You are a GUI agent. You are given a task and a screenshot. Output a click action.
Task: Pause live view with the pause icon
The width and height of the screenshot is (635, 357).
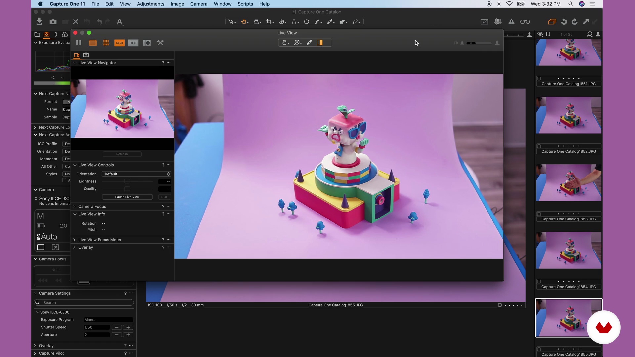(79, 43)
